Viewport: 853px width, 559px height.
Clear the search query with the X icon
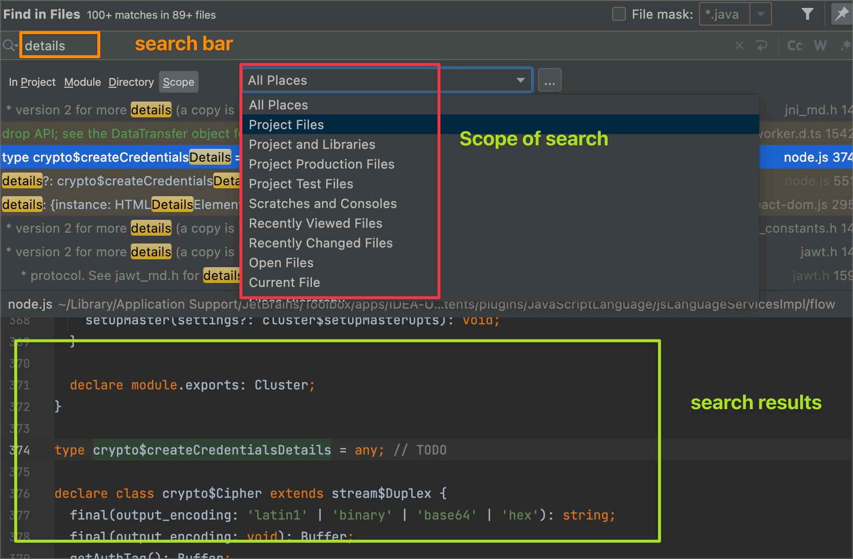click(739, 45)
